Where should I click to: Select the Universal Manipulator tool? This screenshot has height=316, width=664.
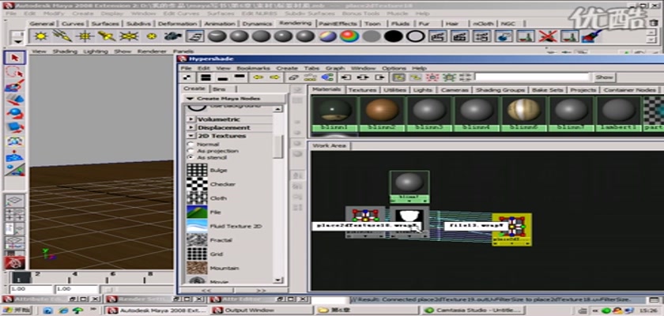click(x=15, y=141)
